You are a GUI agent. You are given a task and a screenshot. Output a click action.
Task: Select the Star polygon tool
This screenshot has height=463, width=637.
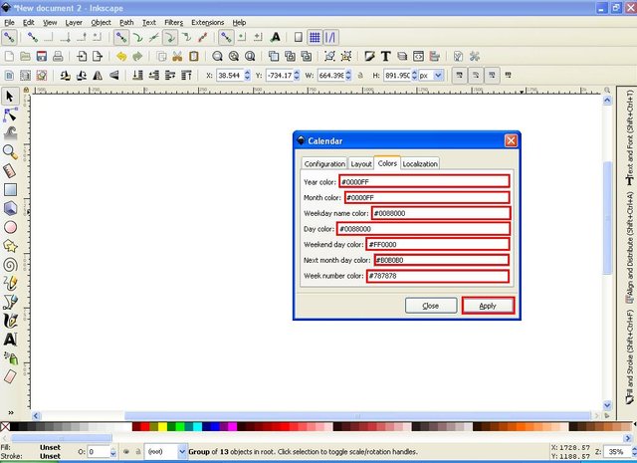pos(10,246)
